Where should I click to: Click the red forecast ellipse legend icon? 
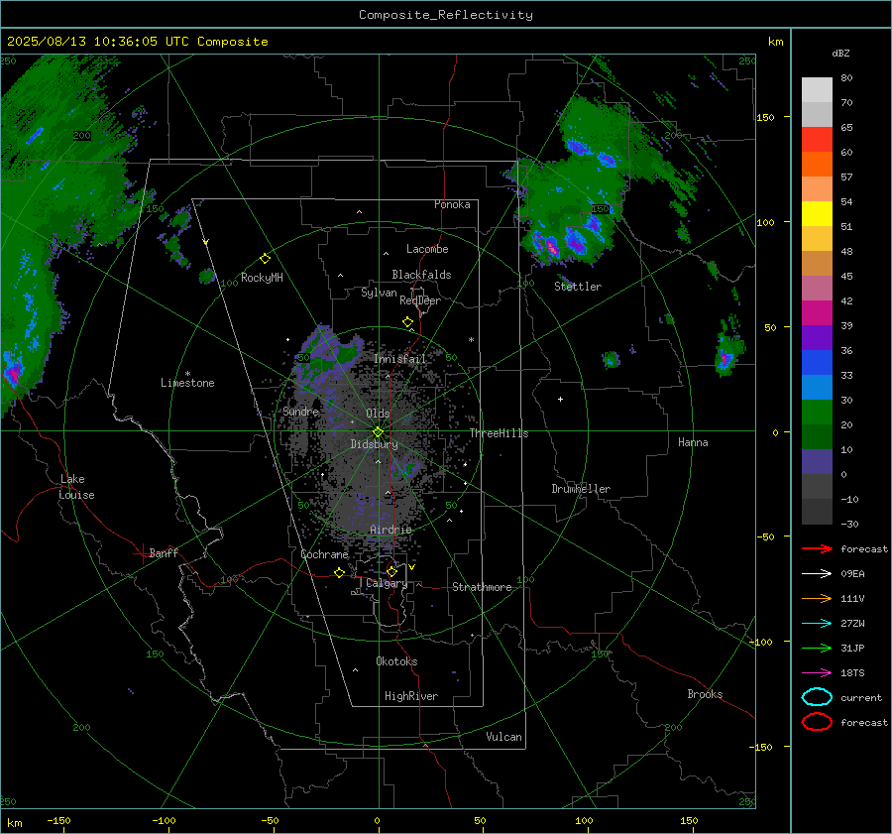pyautogui.click(x=817, y=722)
